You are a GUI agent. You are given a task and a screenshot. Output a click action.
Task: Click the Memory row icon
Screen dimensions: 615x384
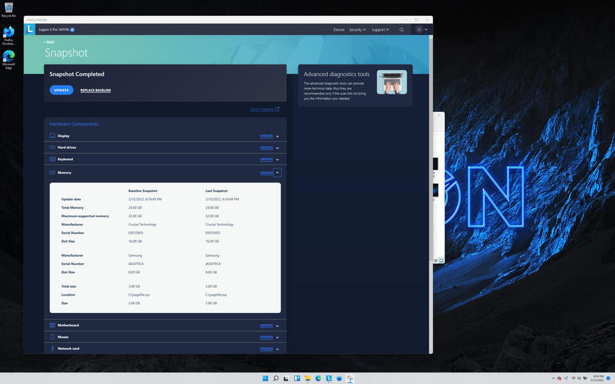[53, 172]
